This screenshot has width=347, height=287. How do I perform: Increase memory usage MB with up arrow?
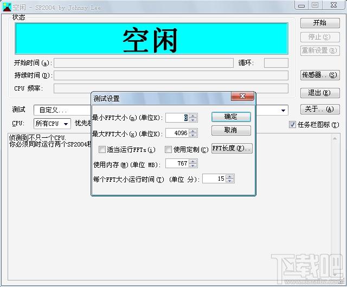[x=193, y=162]
